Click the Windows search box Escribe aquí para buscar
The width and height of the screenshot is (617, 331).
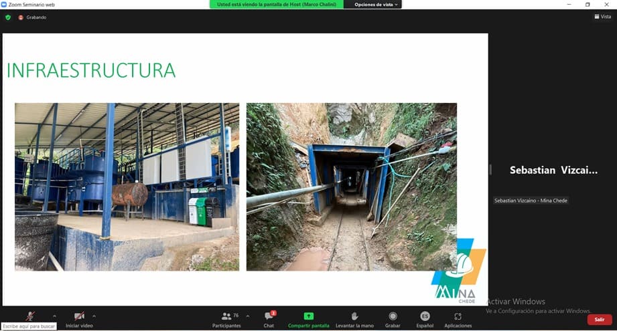[29, 326]
